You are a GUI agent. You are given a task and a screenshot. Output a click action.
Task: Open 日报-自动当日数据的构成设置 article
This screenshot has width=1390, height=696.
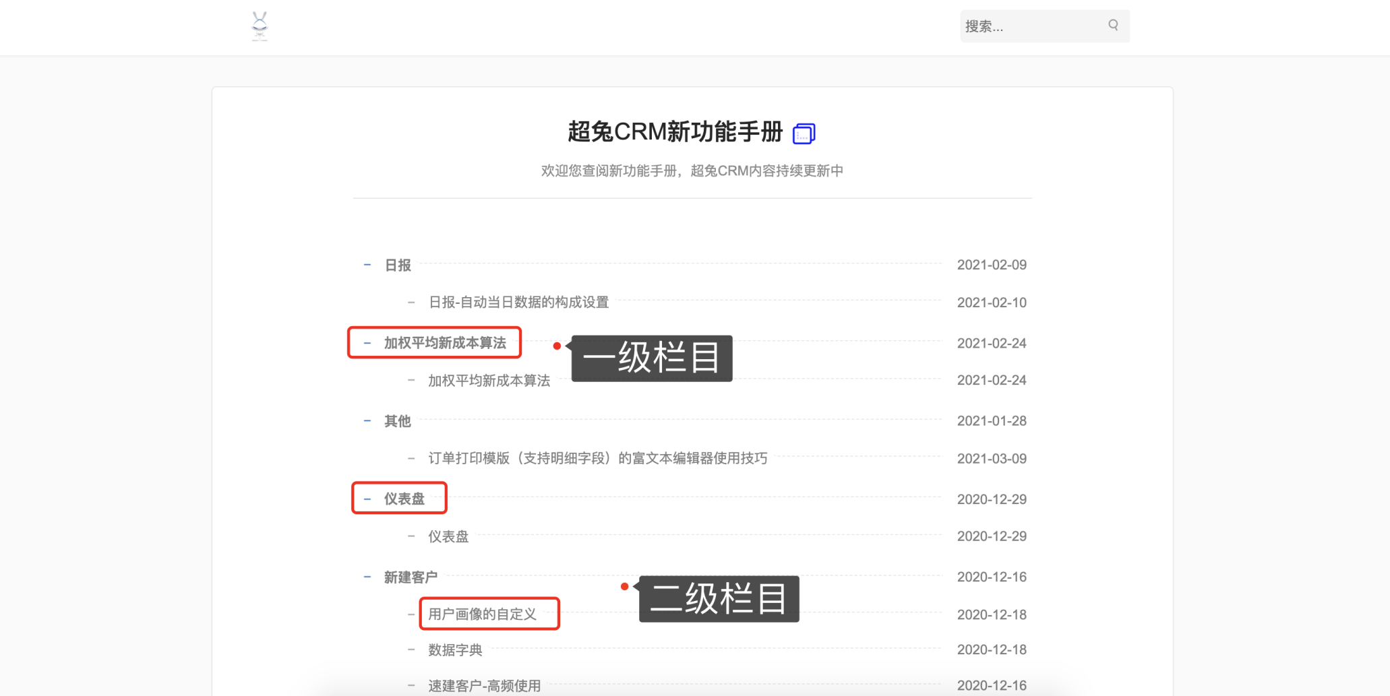pos(518,303)
